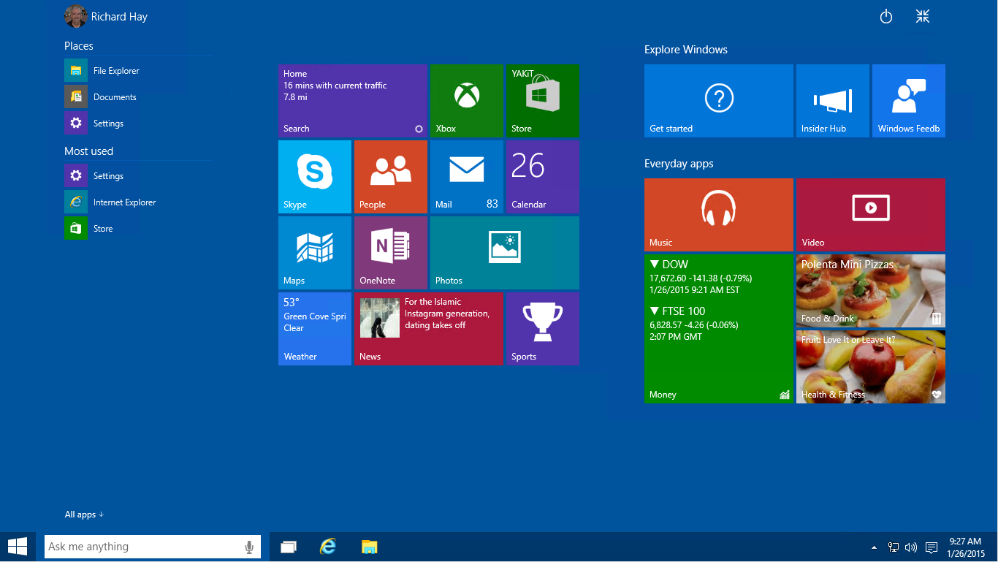Check the Weather tile for Green Cove
Image resolution: width=998 pixels, height=562 pixels.
pyautogui.click(x=314, y=328)
